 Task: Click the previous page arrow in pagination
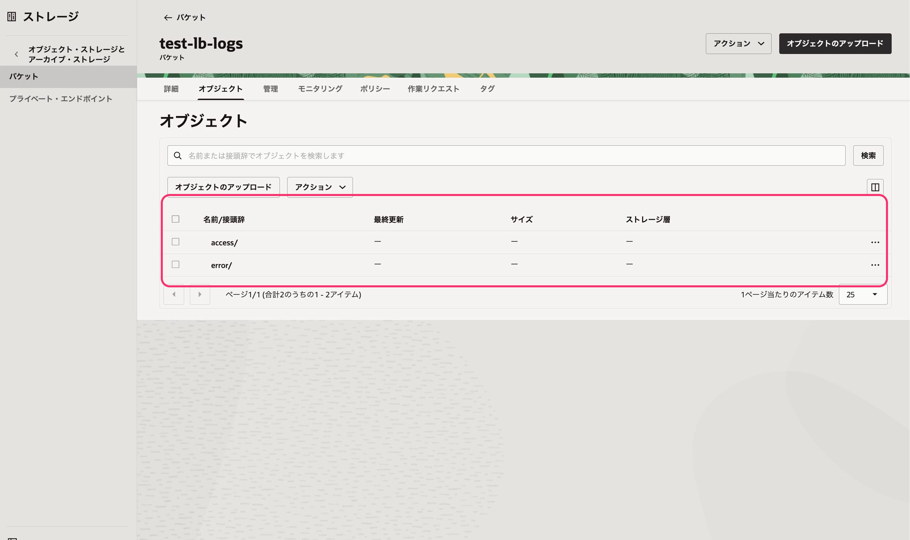click(174, 294)
